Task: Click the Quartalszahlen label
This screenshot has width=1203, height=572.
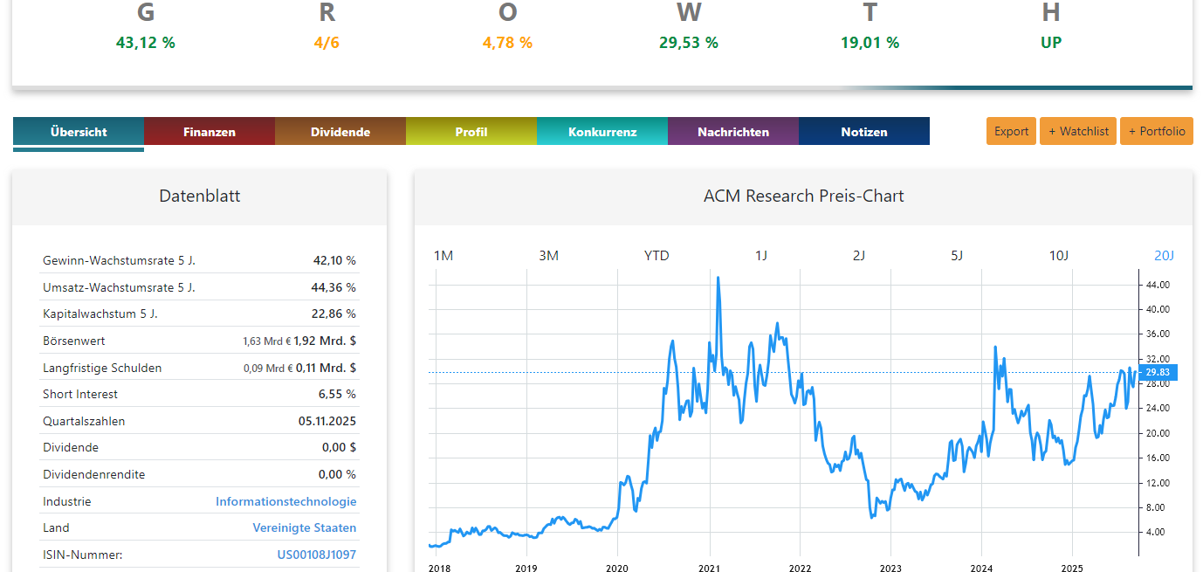Action: tap(84, 421)
